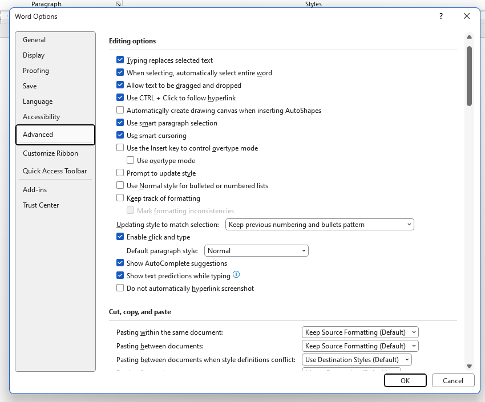This screenshot has height=402, width=485.
Task: Open style definitions conflict paste dropdown
Action: pyautogui.click(x=357, y=360)
